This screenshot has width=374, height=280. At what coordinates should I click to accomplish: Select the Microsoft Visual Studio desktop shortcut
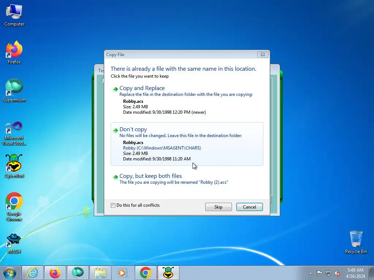point(14,133)
